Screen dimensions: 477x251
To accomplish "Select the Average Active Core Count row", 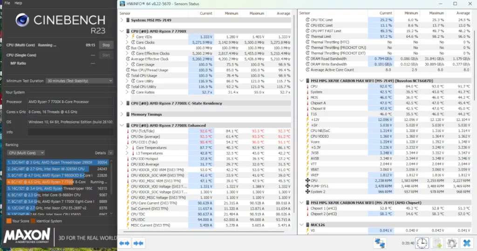I will pyautogui.click(x=388, y=70).
